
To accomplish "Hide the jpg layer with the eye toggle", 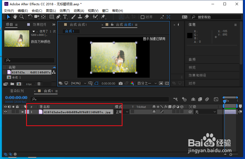I will coord(5,112).
